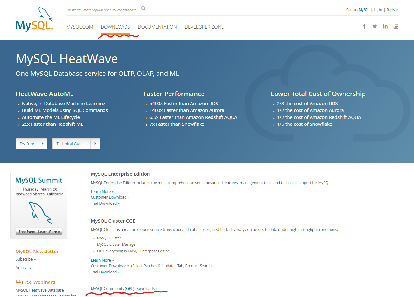Viewport: 414px width, 297px height.
Task: Click the HeatWave AutoML heading
Action: (x=45, y=94)
